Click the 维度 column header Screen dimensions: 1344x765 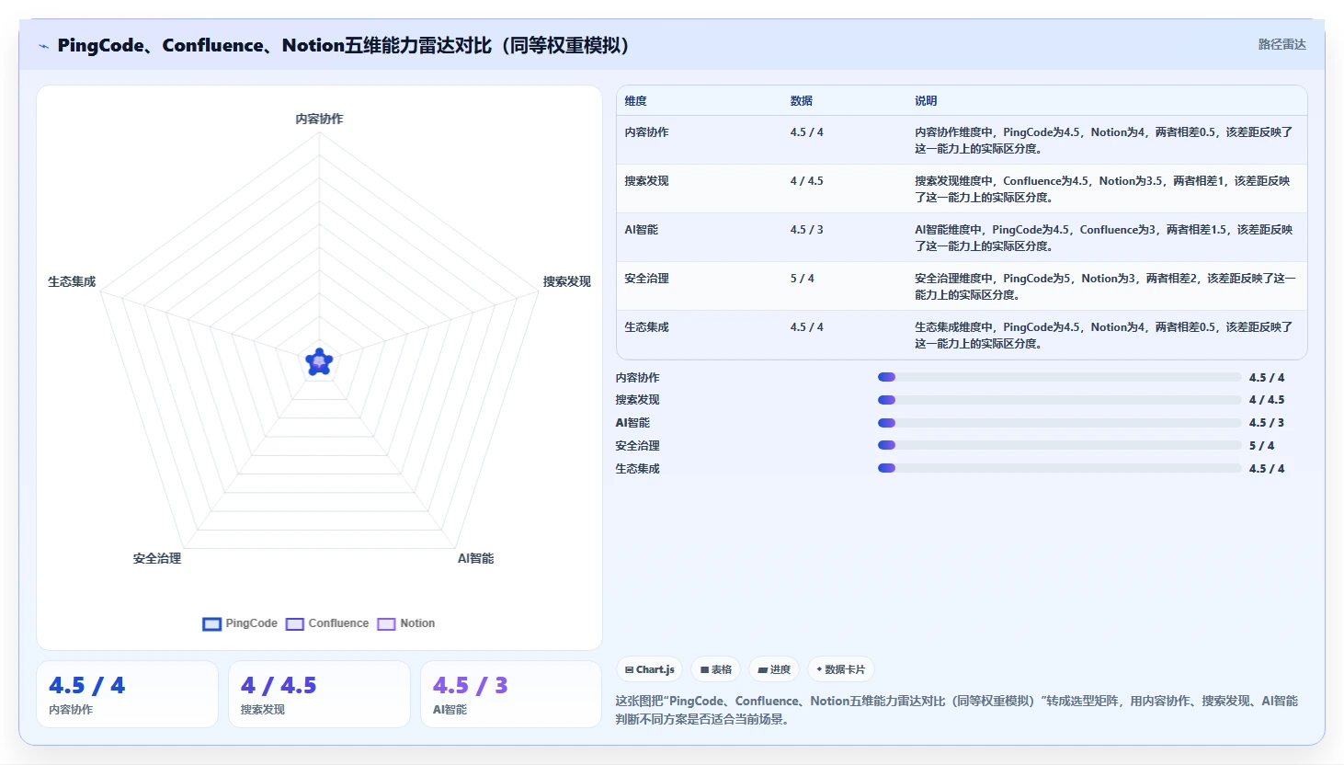point(636,101)
